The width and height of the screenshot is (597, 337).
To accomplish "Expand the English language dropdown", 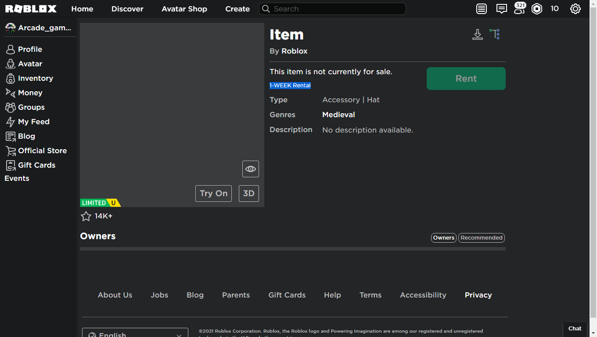I will click(x=135, y=334).
